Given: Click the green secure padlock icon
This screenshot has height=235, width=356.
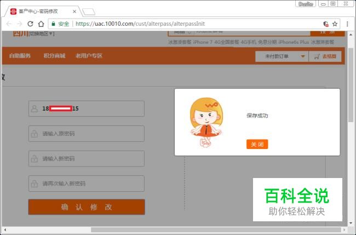Looking at the screenshot, I should (53, 24).
